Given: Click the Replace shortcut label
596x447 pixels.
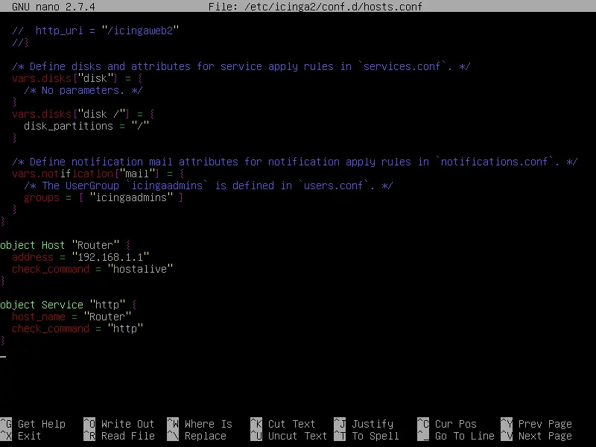Looking at the screenshot, I should coord(205,436).
